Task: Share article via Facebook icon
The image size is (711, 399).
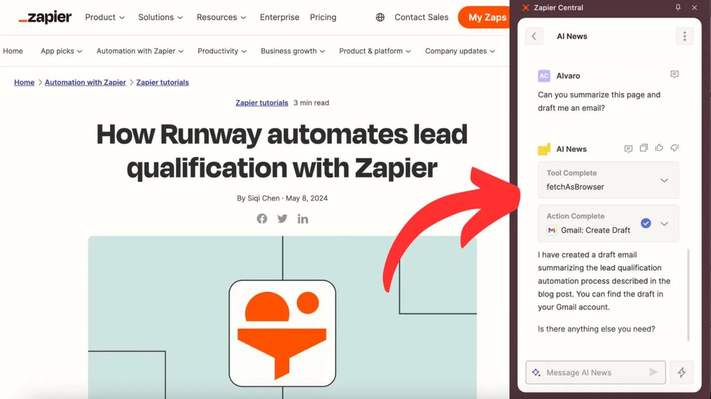Action: click(x=262, y=219)
